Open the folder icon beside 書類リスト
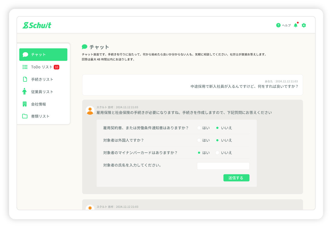 tap(25, 116)
